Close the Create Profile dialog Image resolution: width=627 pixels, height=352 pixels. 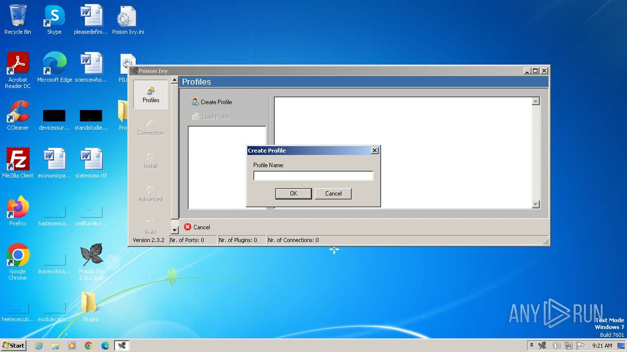click(x=375, y=151)
